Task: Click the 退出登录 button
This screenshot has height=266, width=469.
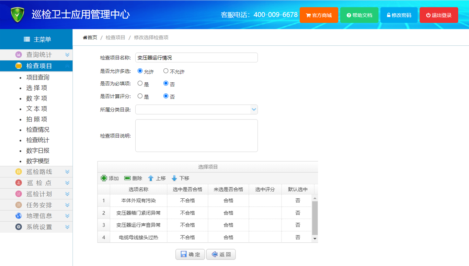Action: (438, 15)
